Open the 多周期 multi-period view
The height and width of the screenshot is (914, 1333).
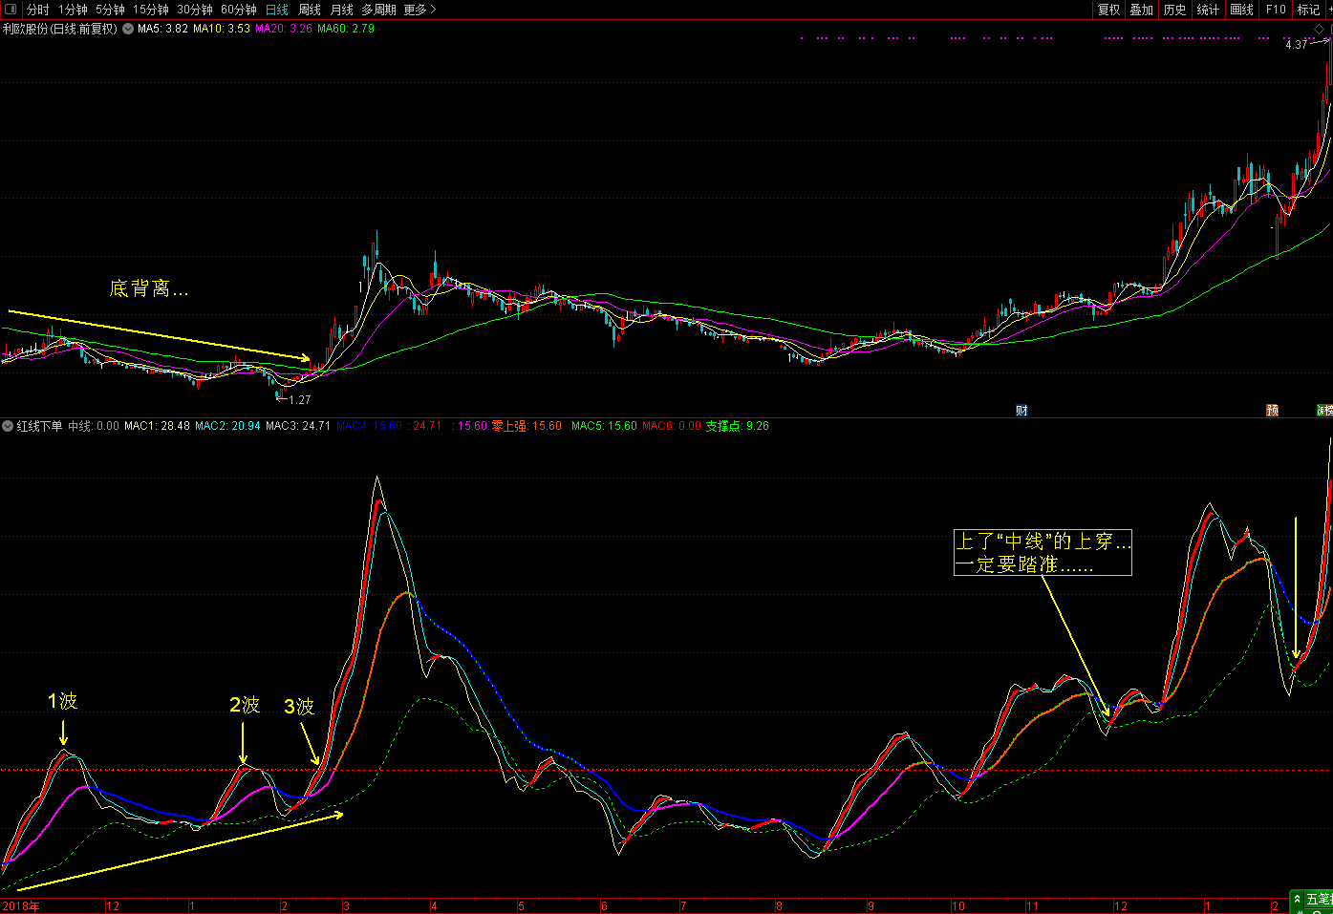tap(378, 10)
